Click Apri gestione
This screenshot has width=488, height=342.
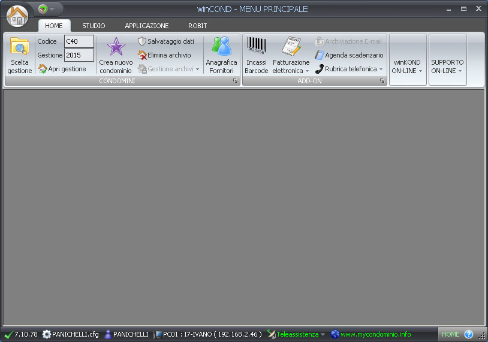coord(62,69)
